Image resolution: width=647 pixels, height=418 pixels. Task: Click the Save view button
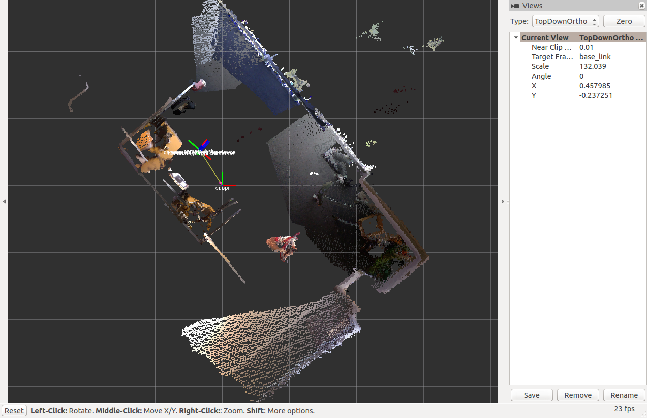(532, 395)
